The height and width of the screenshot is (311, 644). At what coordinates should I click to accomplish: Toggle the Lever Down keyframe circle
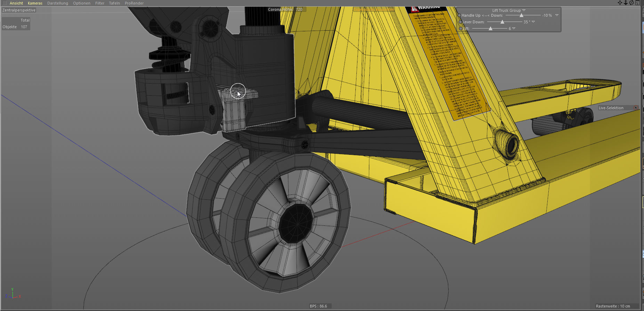pyautogui.click(x=460, y=22)
